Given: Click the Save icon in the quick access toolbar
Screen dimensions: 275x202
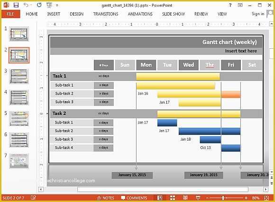Looking at the screenshot, I should pos(16,5).
